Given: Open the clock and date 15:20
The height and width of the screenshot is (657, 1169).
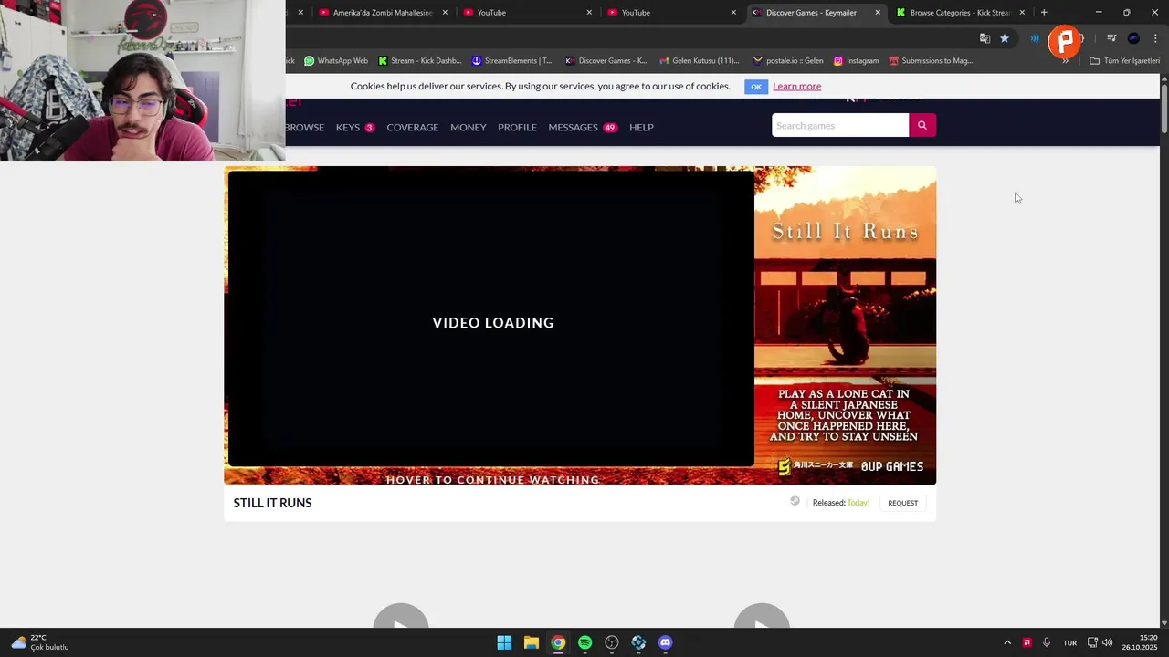Looking at the screenshot, I should click(x=1140, y=642).
